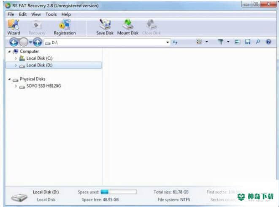Click the filter funnel icon
Screen dimensions: 279x207
pyautogui.click(x=221, y=42)
